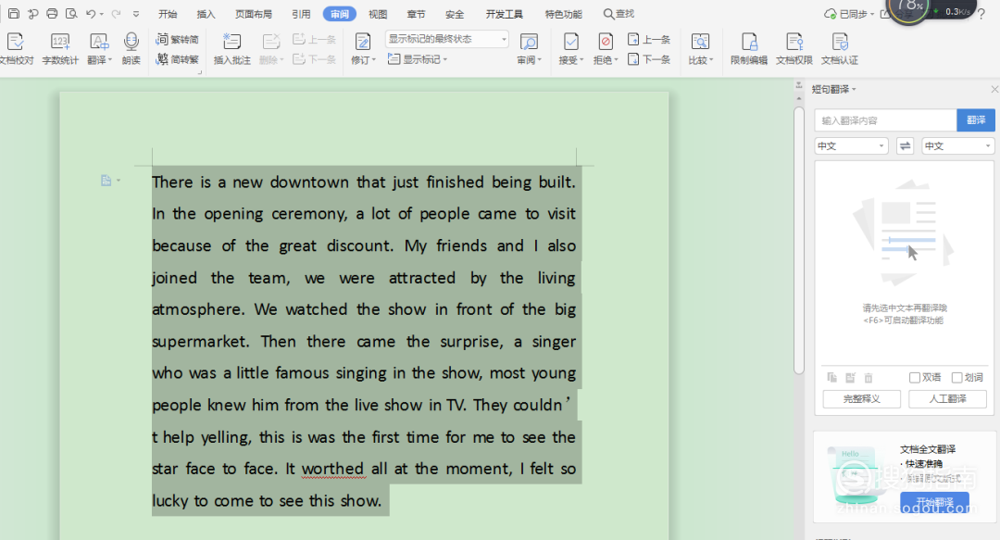The width and height of the screenshot is (1000, 540).
Task: Click the blue 翻译 translate button
Action: (976, 120)
